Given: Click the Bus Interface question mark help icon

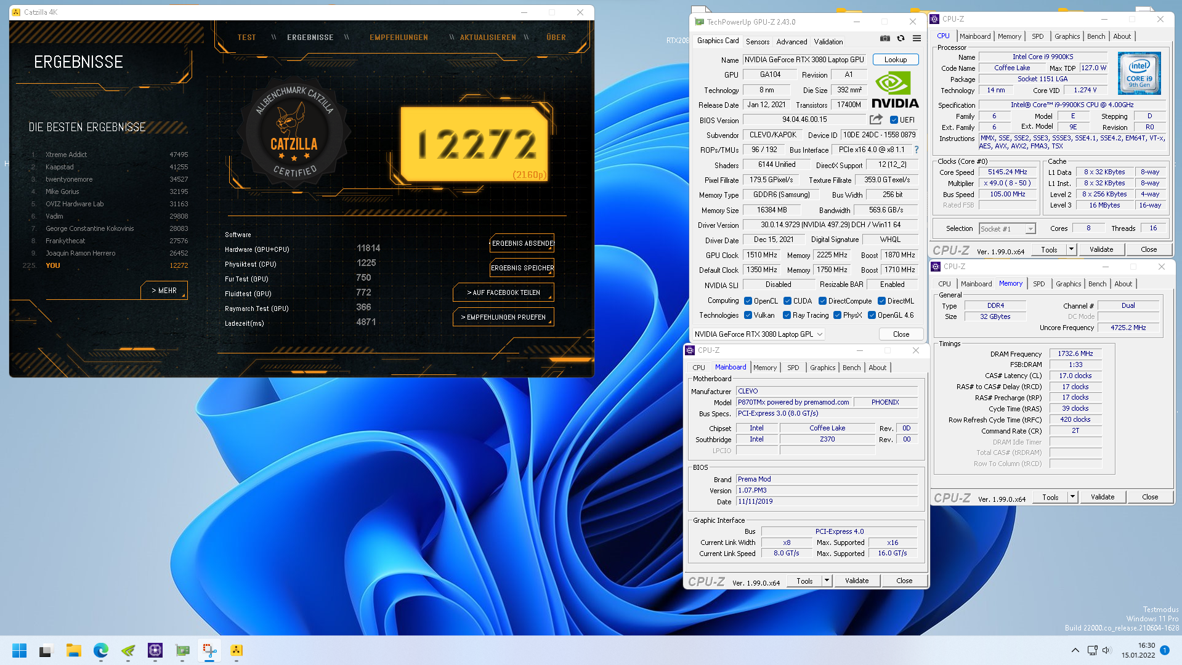Looking at the screenshot, I should [917, 150].
